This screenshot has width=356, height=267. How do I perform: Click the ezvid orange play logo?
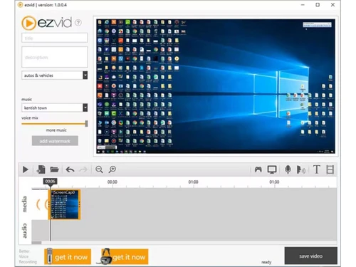coord(28,23)
